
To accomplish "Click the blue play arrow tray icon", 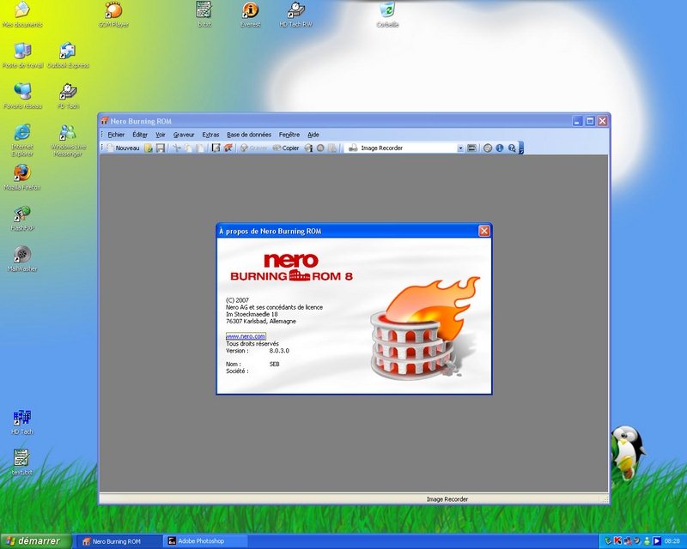I will [657, 541].
